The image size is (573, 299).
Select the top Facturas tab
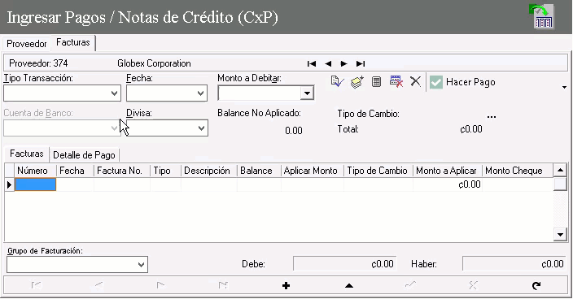tap(73, 42)
